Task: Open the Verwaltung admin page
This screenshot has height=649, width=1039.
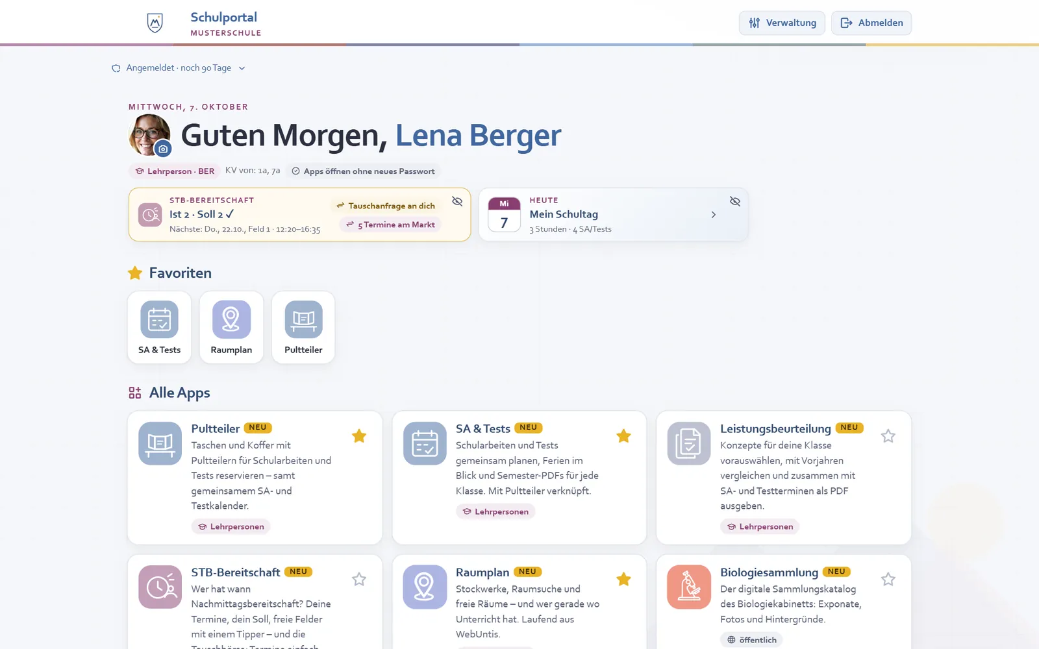Action: tap(782, 23)
